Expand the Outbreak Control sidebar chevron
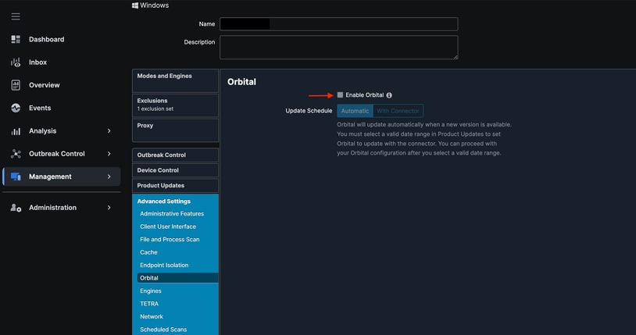The height and width of the screenshot is (335, 636). pos(109,154)
